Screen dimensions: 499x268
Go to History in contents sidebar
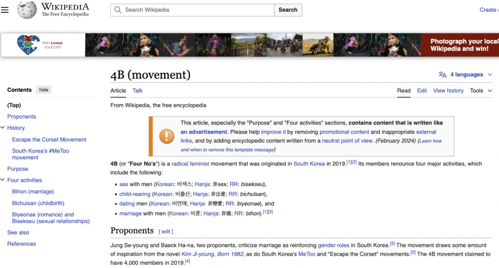(x=16, y=128)
